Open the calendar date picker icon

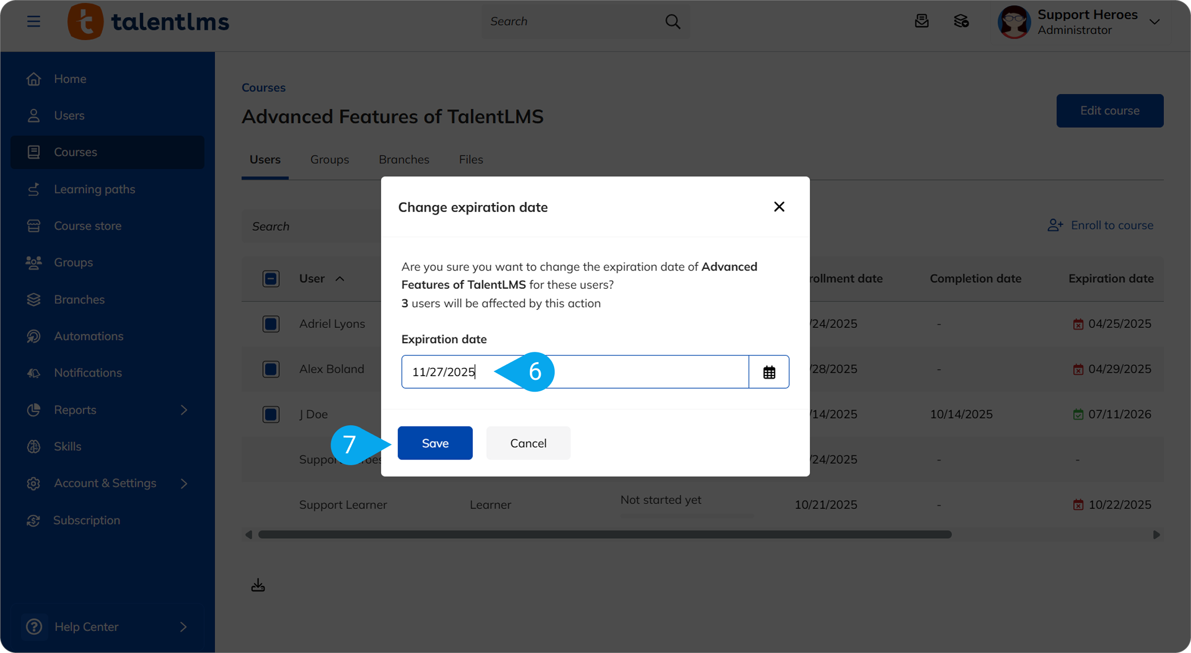point(769,372)
